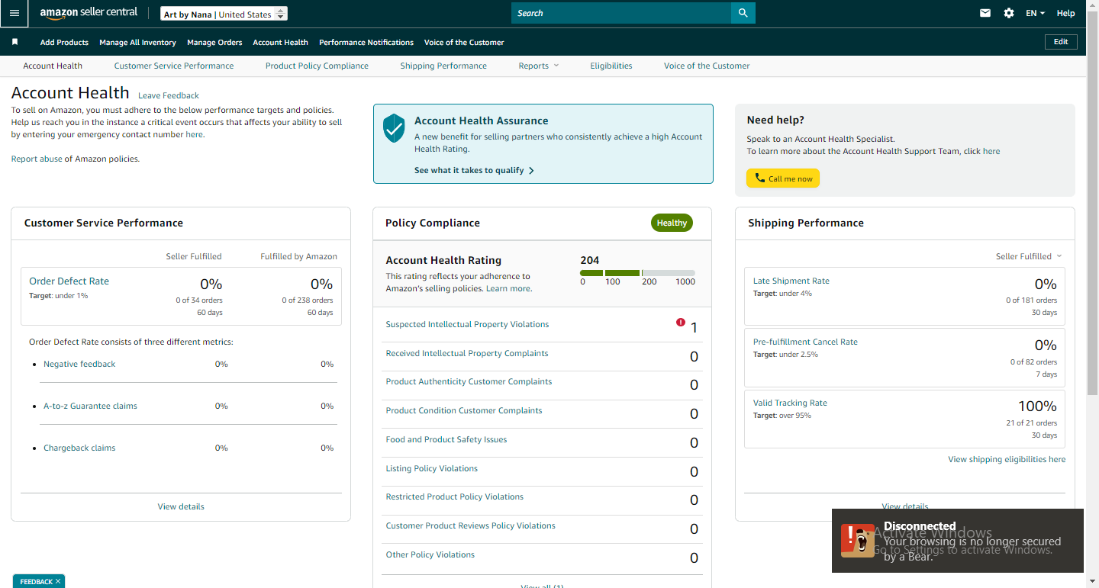Click the search magnifier button
The image size is (1099, 588).
tap(743, 13)
